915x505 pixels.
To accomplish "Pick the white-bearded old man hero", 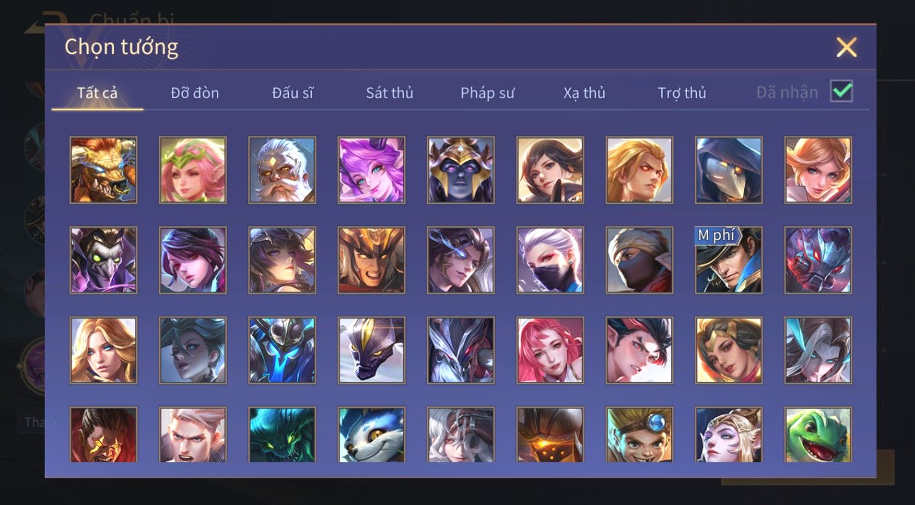I will coord(282,170).
